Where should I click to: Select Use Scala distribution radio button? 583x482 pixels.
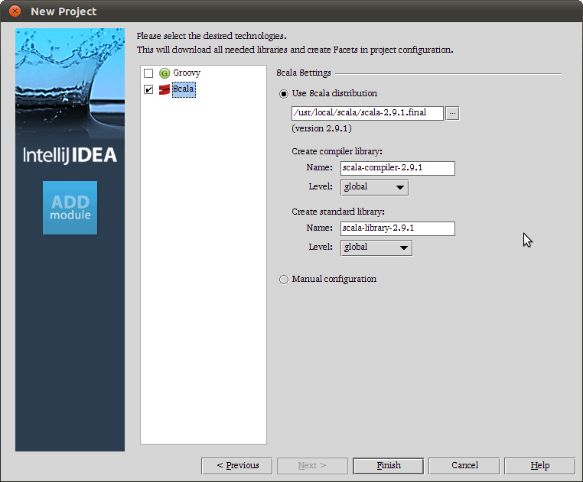pos(284,94)
